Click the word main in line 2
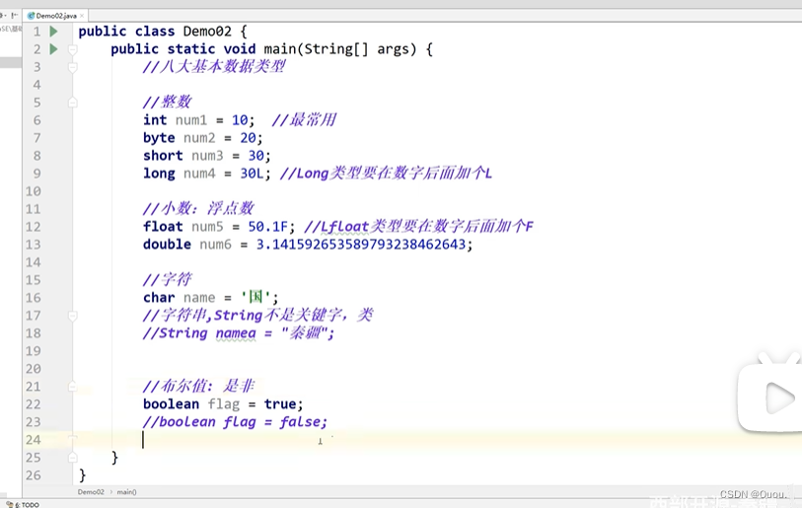Image resolution: width=802 pixels, height=508 pixels. pyautogui.click(x=280, y=49)
